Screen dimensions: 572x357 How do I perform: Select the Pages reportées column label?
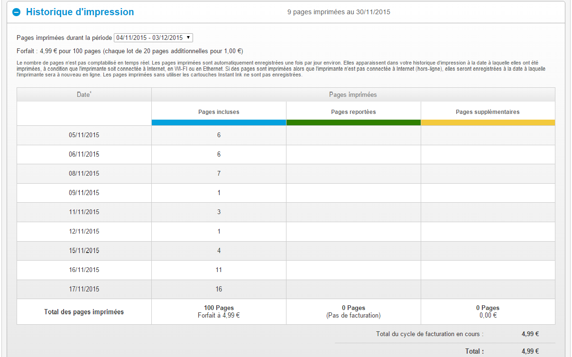coord(353,112)
